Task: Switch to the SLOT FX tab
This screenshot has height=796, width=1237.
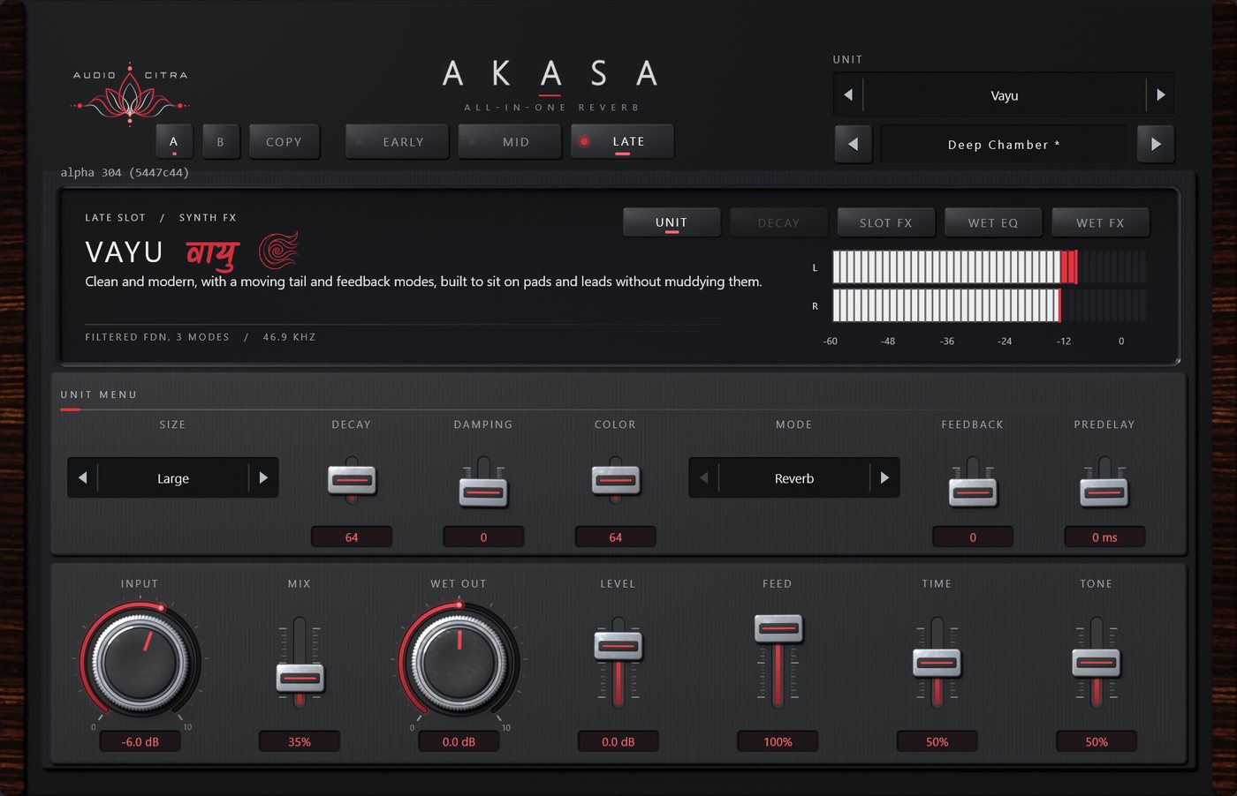Action: [x=886, y=222]
